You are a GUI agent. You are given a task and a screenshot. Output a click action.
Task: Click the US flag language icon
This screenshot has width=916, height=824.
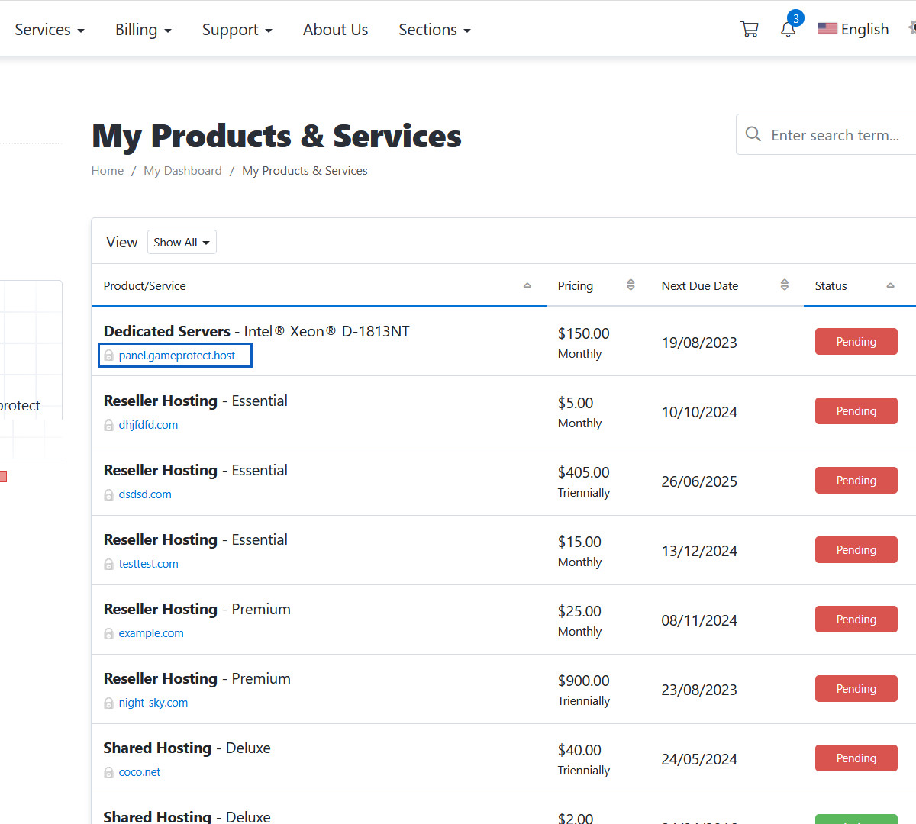point(827,29)
